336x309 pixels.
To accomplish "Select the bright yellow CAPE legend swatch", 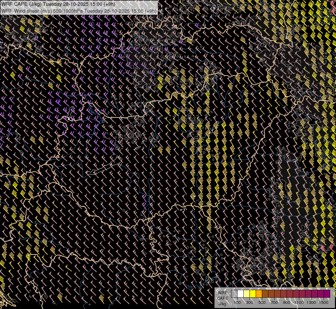I will pos(253,294).
